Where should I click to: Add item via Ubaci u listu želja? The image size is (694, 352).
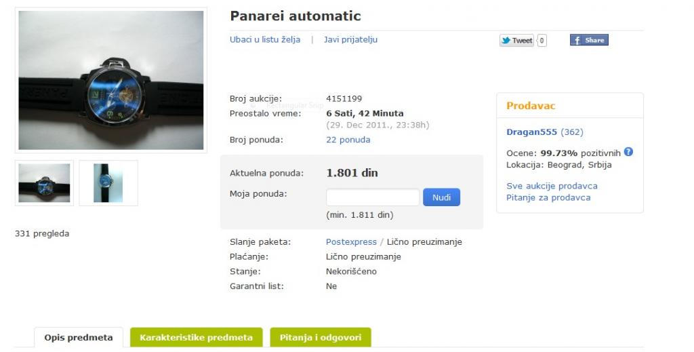265,39
